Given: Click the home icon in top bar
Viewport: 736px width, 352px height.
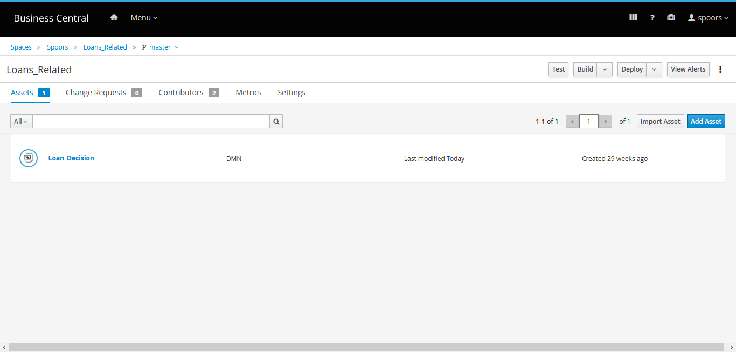Looking at the screenshot, I should tap(114, 18).
